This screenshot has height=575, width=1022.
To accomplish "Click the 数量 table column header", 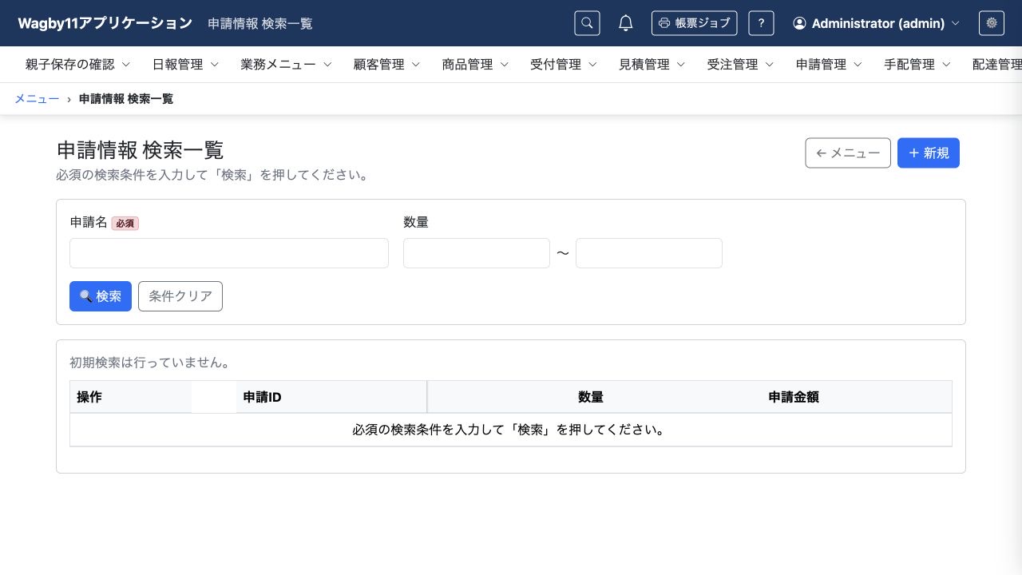I will (x=591, y=397).
